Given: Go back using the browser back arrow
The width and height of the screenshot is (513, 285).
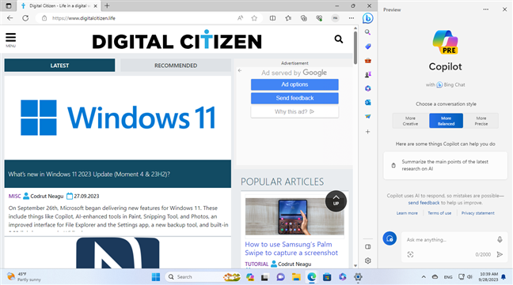Looking at the screenshot, I should click(10, 18).
